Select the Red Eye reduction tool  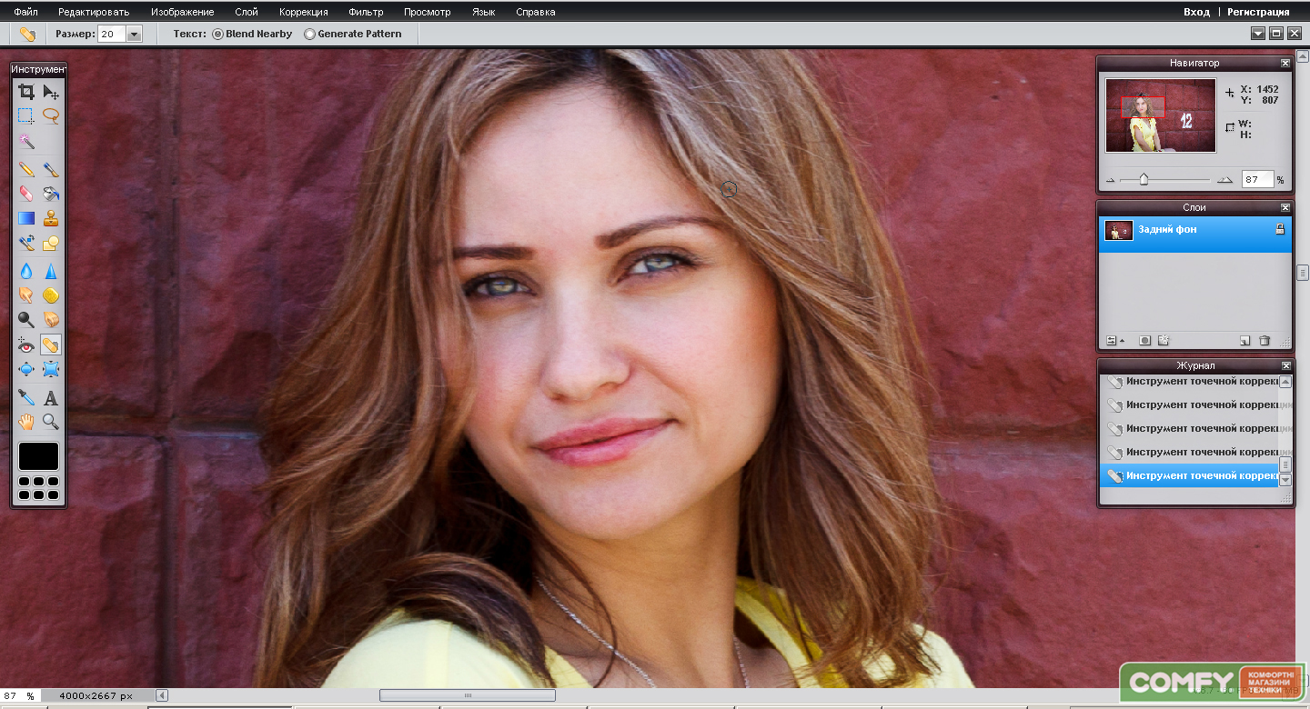point(26,345)
